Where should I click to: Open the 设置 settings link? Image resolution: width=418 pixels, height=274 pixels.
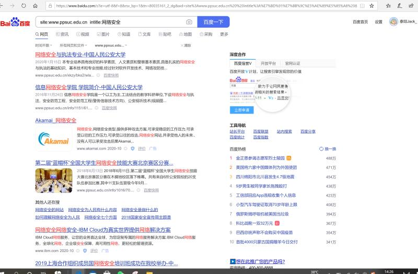click(378, 21)
